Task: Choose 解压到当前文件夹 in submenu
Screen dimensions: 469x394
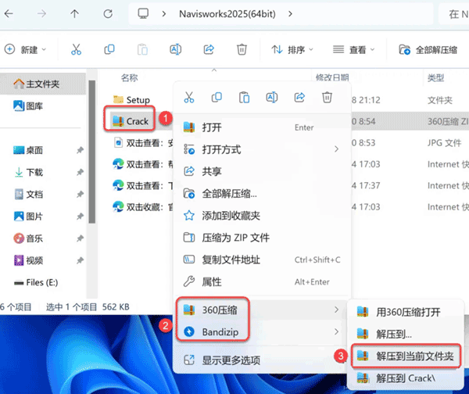Action: [406, 356]
